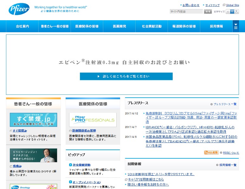This screenshot has width=245, height=189.
Task: Open the すぐ禁煙.jp text link
Action: pos(20,131)
